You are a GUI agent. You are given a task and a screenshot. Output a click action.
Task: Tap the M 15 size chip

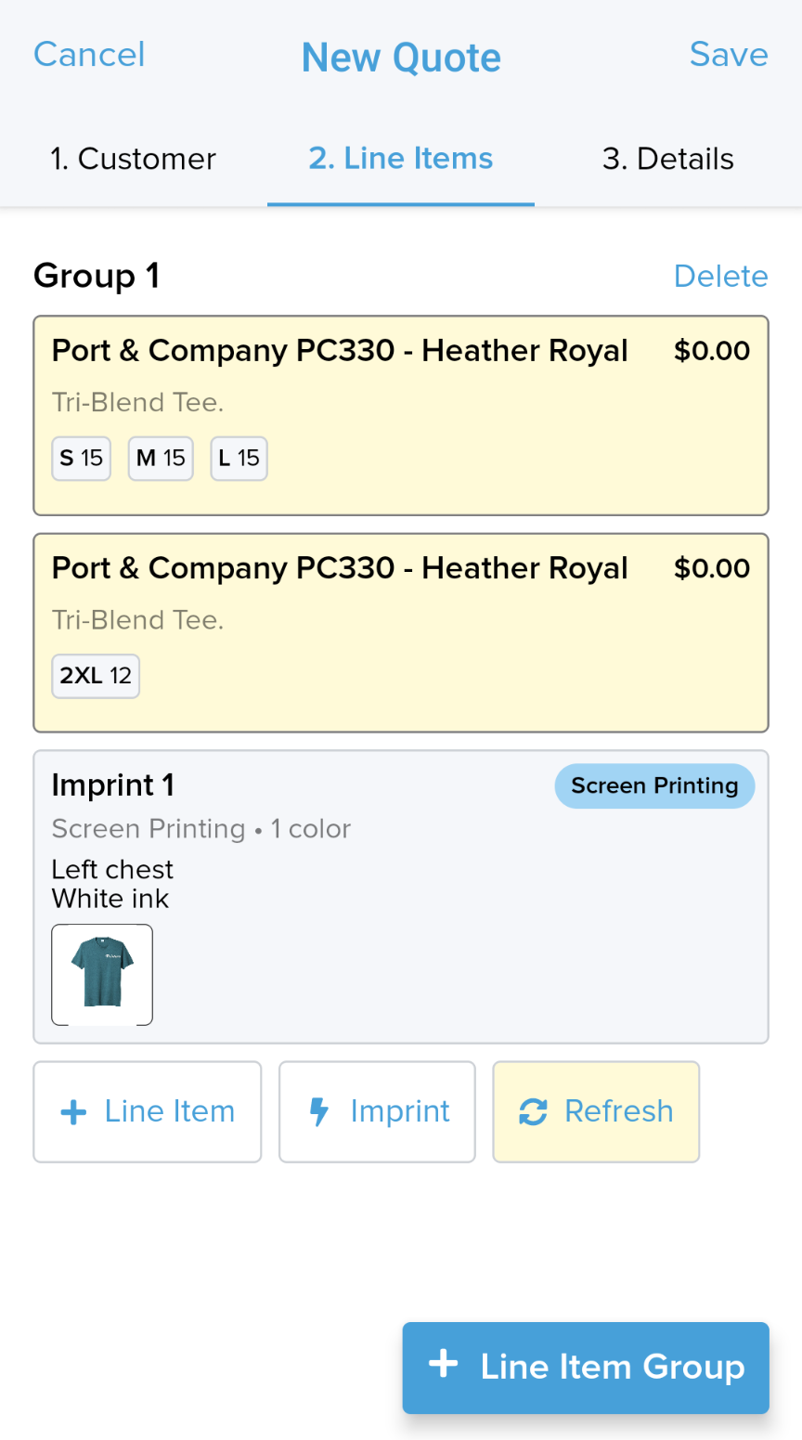coord(161,459)
